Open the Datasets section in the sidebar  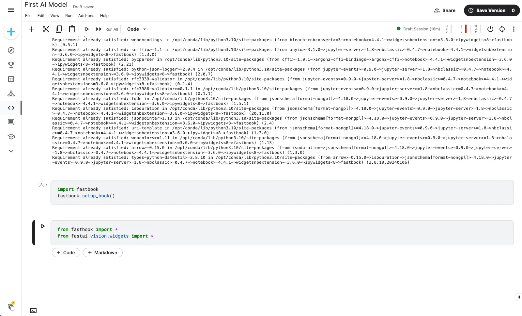[11, 79]
